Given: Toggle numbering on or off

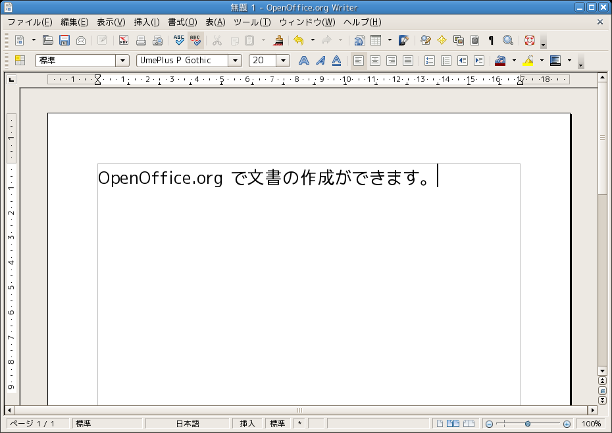Looking at the screenshot, I should 430,61.
